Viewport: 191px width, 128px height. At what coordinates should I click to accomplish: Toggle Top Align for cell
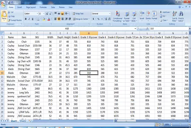pyautogui.click(x=56, y=13)
